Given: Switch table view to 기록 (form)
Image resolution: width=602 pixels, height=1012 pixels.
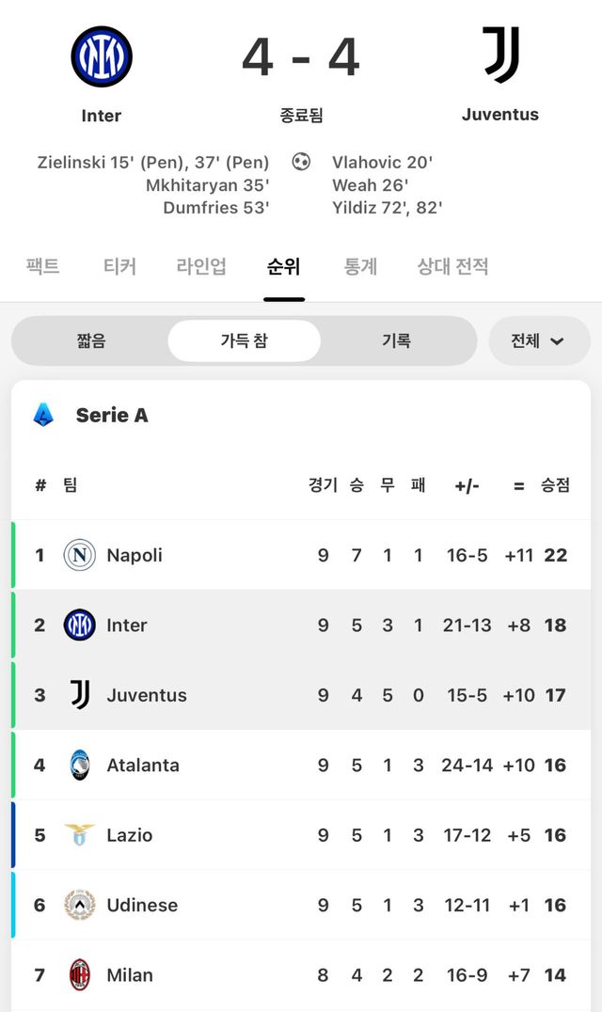Looking at the screenshot, I should tap(396, 340).
